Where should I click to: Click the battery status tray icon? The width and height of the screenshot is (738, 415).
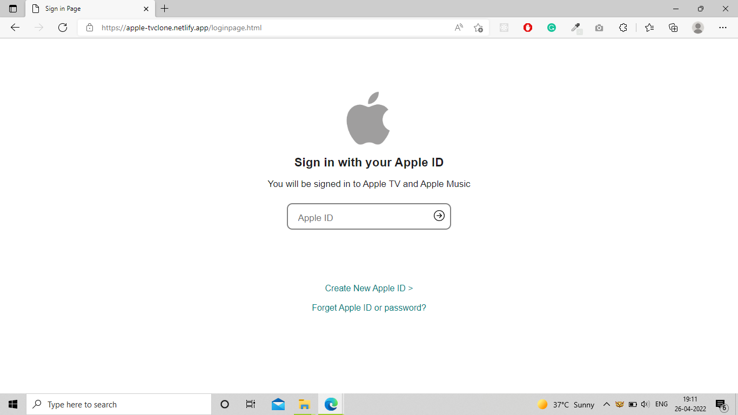click(633, 404)
